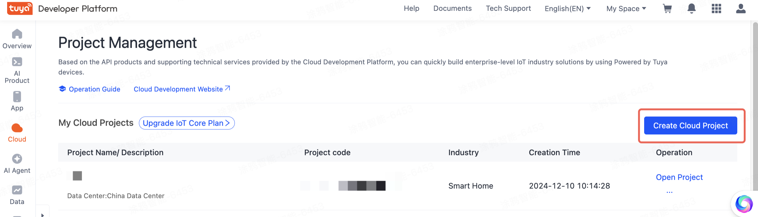This screenshot has height=217, width=758.
Task: View notifications via the bell icon
Action: point(691,9)
